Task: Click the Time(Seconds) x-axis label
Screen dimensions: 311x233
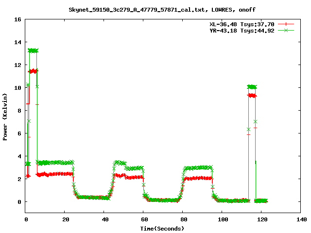Action: coord(162,229)
